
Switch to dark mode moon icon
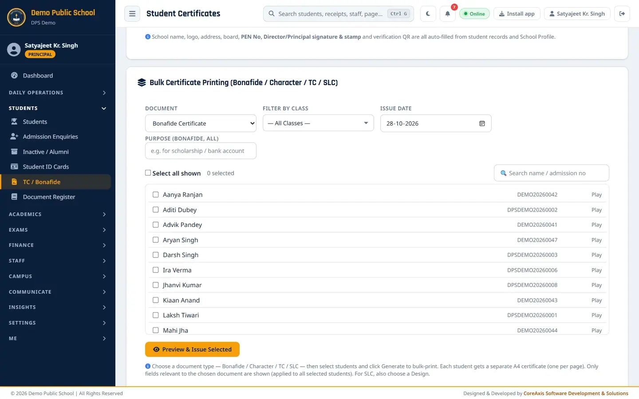(x=428, y=14)
